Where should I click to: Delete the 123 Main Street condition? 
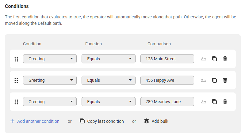[x=225, y=59]
